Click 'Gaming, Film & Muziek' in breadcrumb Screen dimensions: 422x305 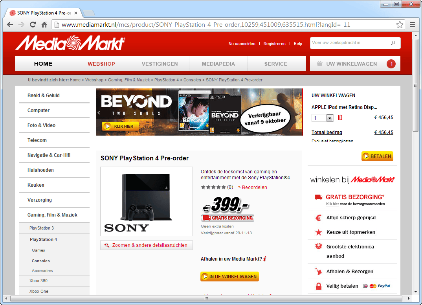(x=129, y=80)
